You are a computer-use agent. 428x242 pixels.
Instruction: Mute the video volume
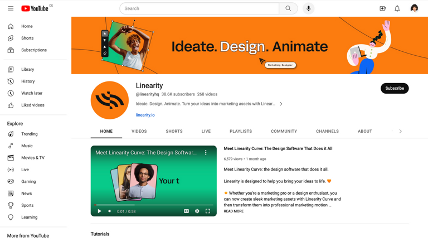109,211
